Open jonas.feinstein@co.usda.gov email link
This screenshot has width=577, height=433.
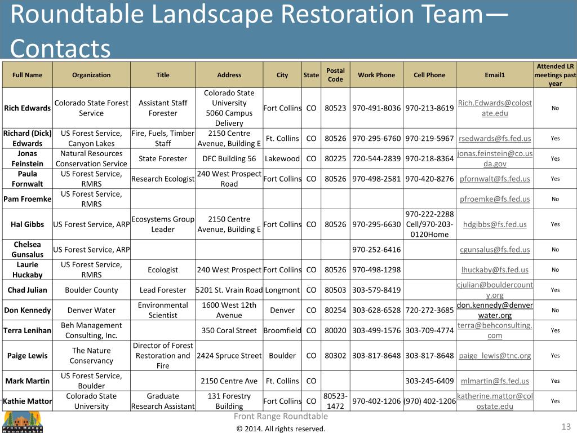coord(495,158)
